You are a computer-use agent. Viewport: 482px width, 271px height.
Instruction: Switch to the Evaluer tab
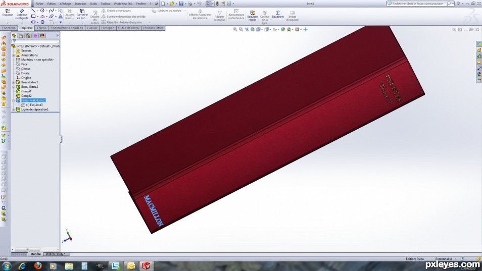click(x=92, y=28)
